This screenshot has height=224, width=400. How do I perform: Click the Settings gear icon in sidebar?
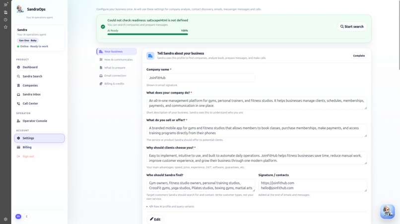[x=18, y=138]
